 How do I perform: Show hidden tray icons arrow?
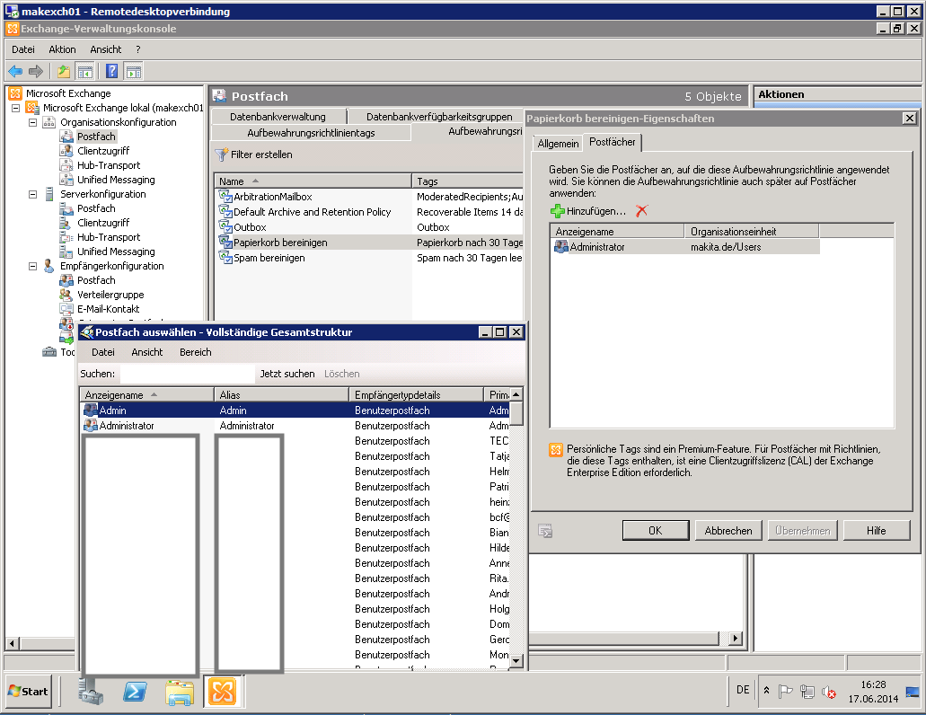(x=766, y=690)
